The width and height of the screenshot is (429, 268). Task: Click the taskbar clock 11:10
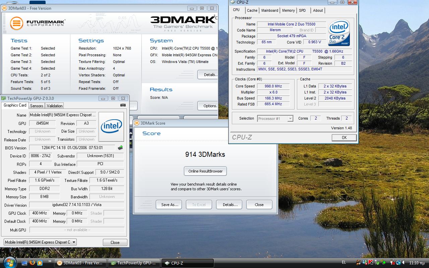(x=417, y=263)
